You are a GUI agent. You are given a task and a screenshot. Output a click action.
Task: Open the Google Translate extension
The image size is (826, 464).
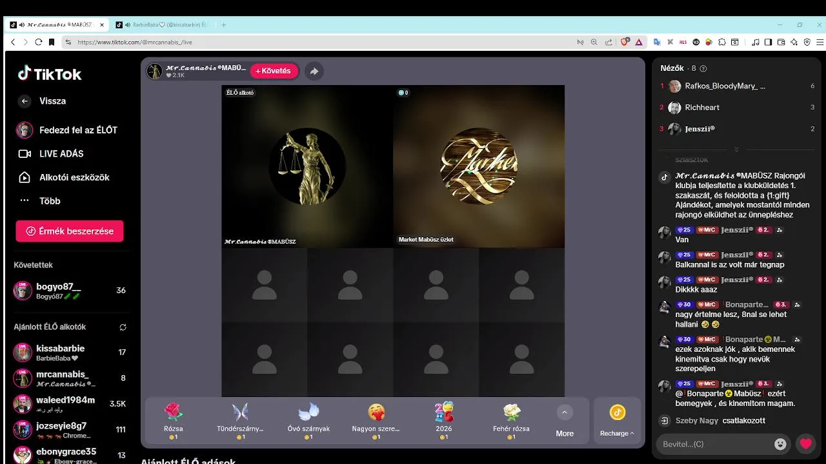(657, 42)
